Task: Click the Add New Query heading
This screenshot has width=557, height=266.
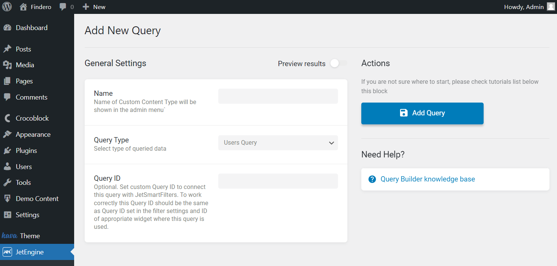Action: click(123, 31)
